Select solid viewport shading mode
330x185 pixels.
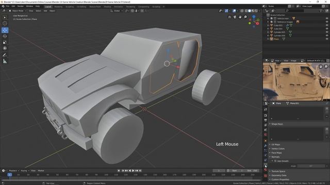tap(250, 11)
